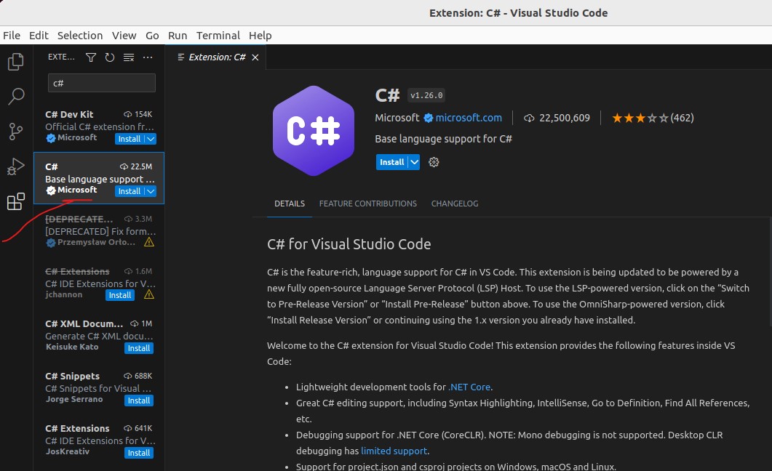Install jchannon's C# Extensions

119,295
